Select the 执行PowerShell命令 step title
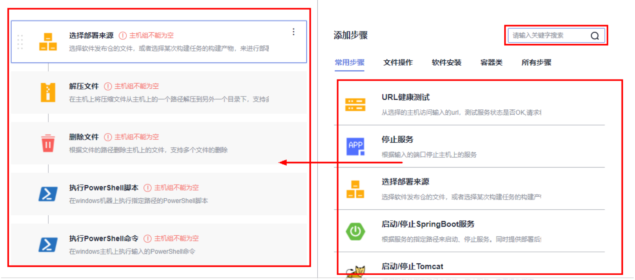635x280 pixels. tap(104, 238)
